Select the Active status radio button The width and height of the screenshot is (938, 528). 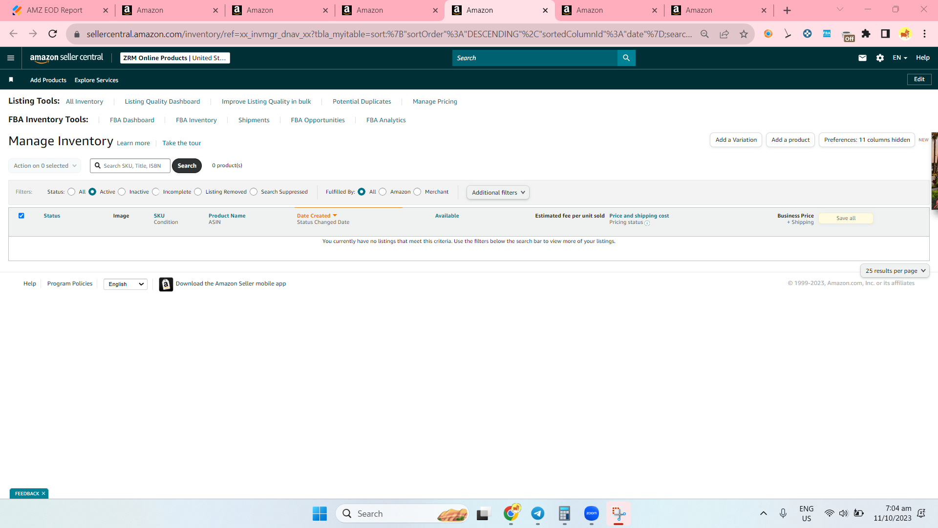tap(92, 192)
